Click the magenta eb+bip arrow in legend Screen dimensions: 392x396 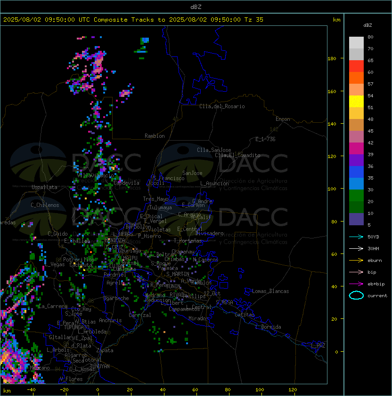pos(356,284)
